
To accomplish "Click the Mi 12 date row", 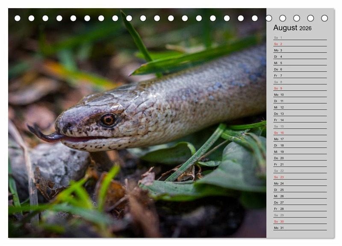I will point(300,107).
